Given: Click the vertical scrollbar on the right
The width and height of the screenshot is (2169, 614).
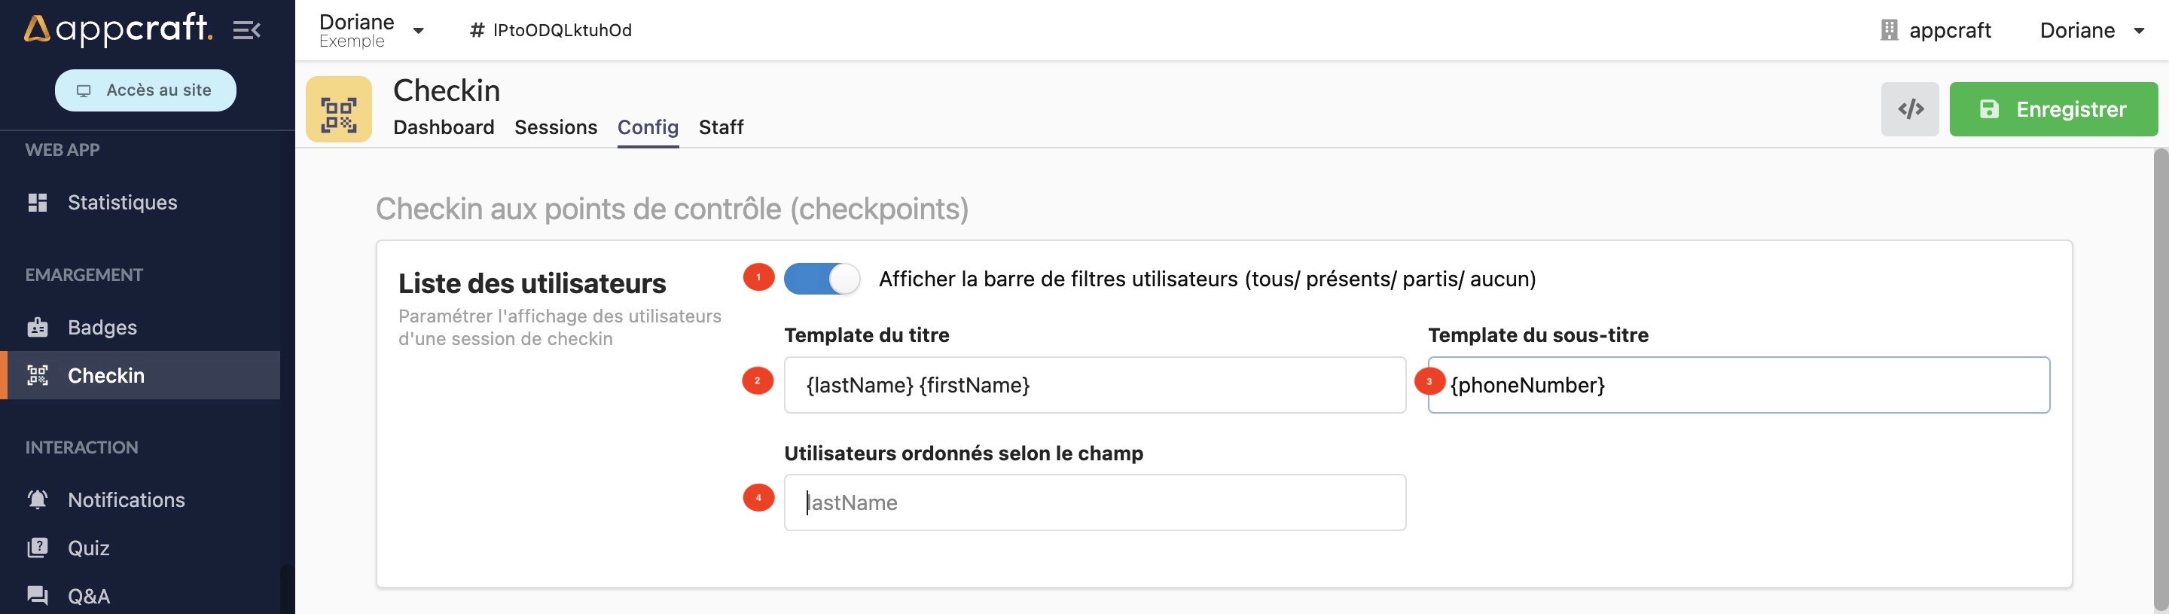Looking at the screenshot, I should point(2160,379).
